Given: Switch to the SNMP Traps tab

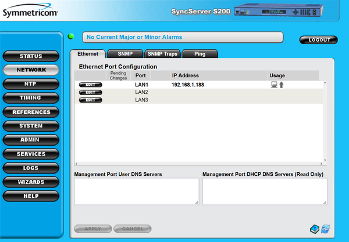Looking at the screenshot, I should coord(162,54).
